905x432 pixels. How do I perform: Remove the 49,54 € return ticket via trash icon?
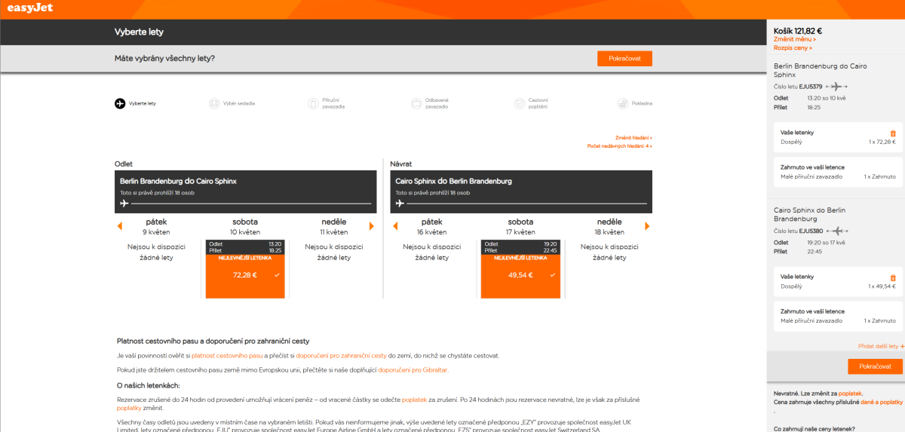click(893, 278)
